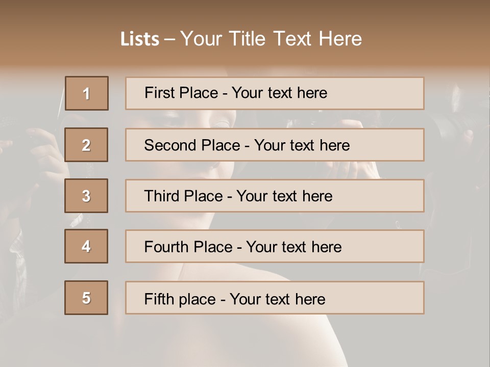Click the word "Fourth" in list item four
The height and width of the screenshot is (367, 490).
click(x=166, y=247)
